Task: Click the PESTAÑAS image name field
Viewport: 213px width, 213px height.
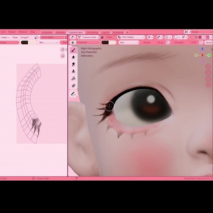Action: point(52,37)
